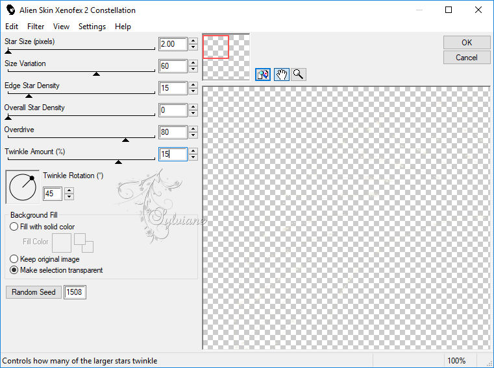Click the 100% zoom level in status bar

pos(456,360)
